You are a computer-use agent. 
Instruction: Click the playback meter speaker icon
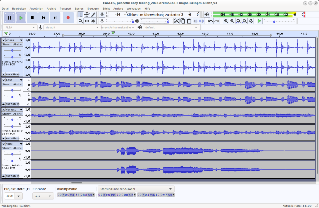(x=207, y=14)
